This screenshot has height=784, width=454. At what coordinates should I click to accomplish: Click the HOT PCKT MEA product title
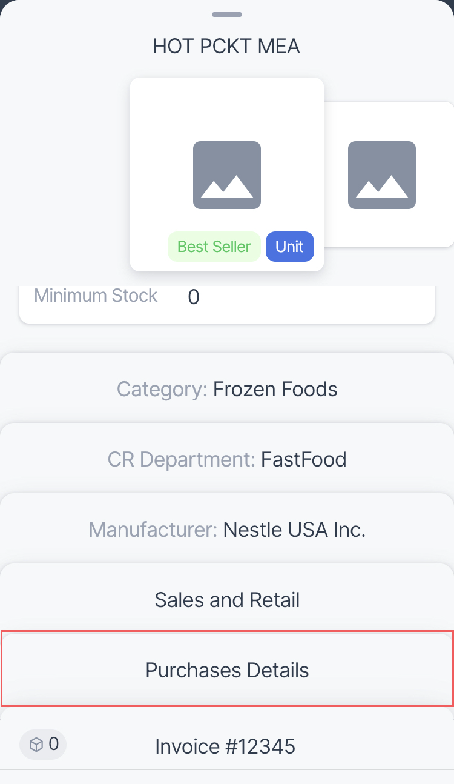click(x=226, y=47)
